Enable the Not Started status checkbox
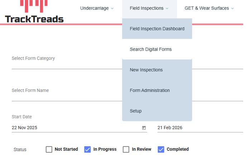The width and height of the screenshot is (251, 164). pyautogui.click(x=49, y=149)
